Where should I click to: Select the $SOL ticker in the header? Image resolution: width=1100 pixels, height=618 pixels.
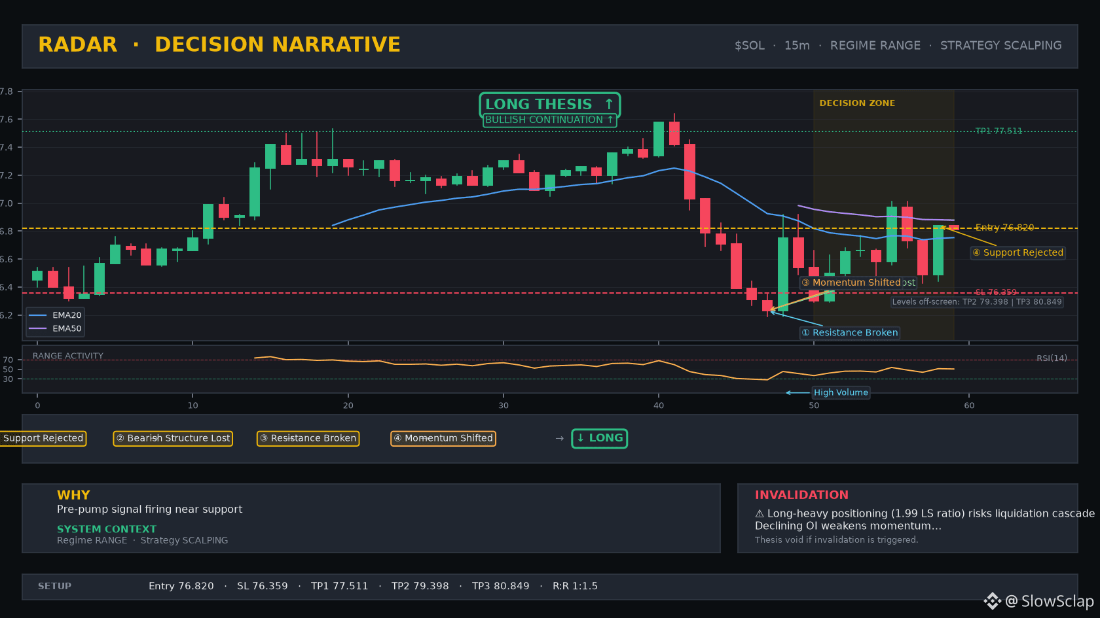749,46
